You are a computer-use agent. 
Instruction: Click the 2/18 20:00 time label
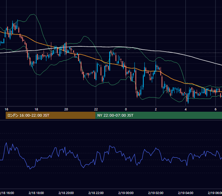(x=66, y=193)
